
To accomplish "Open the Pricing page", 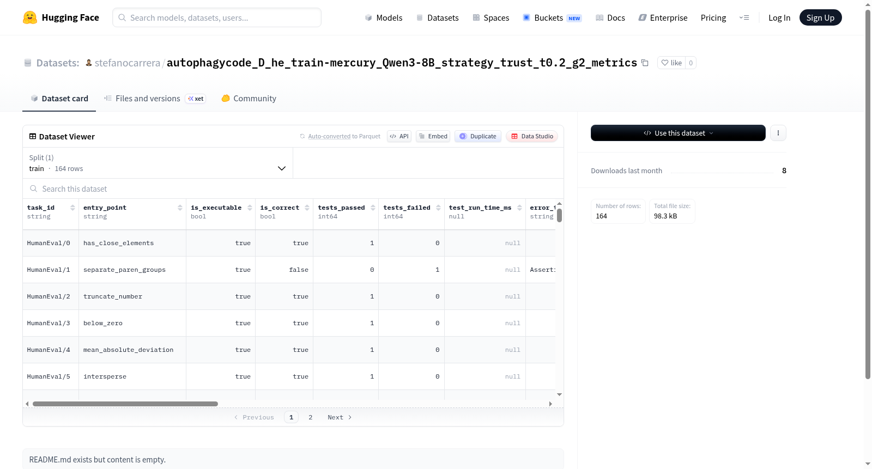I will (x=713, y=17).
